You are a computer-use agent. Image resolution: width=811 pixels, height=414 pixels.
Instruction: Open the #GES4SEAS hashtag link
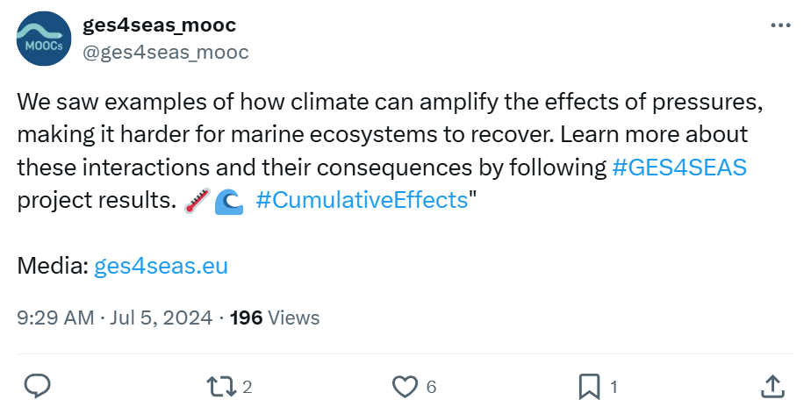pyautogui.click(x=678, y=167)
